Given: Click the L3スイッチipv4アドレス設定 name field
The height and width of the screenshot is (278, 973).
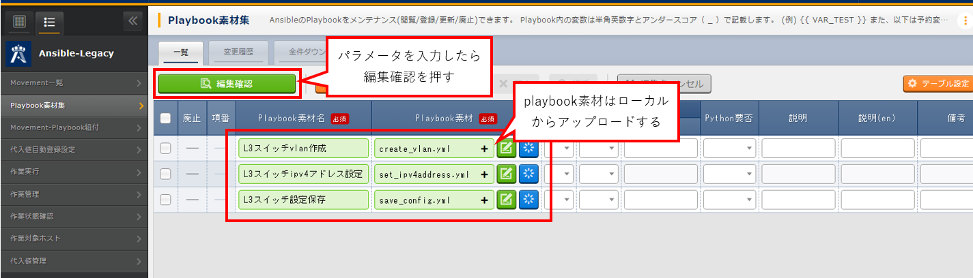Looking at the screenshot, I should [x=303, y=174].
